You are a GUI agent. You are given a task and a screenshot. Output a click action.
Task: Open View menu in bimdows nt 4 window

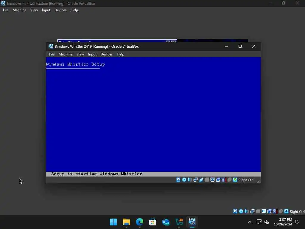[x=34, y=10]
